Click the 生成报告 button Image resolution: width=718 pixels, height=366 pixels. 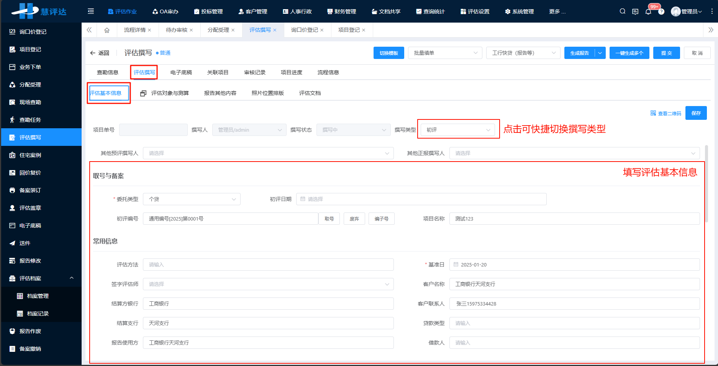point(579,53)
